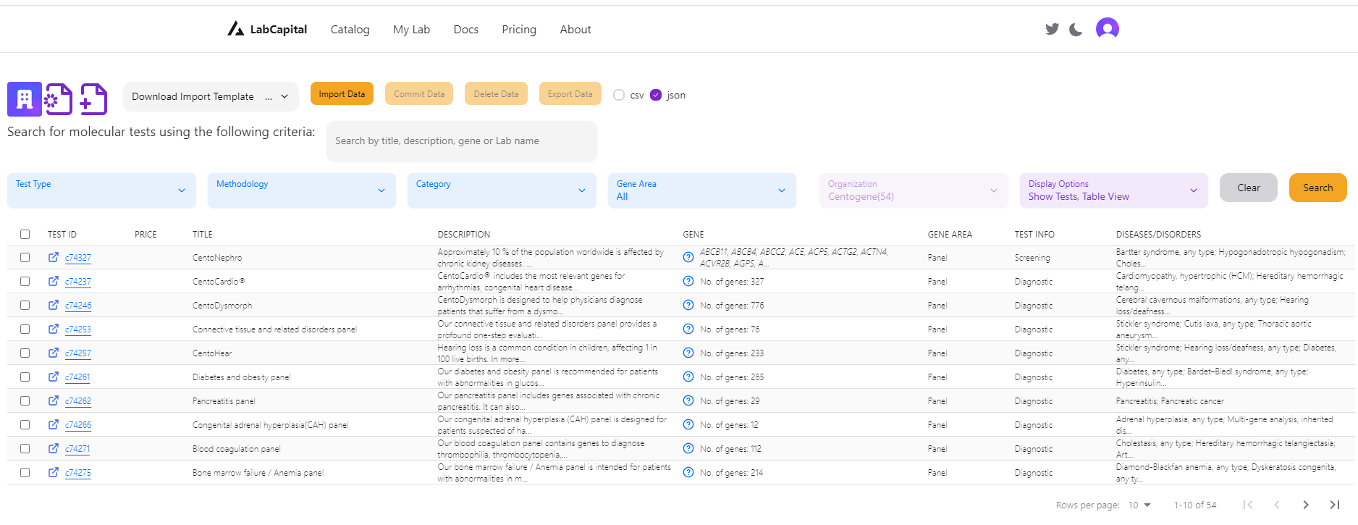Go to next page of results

point(1306,505)
